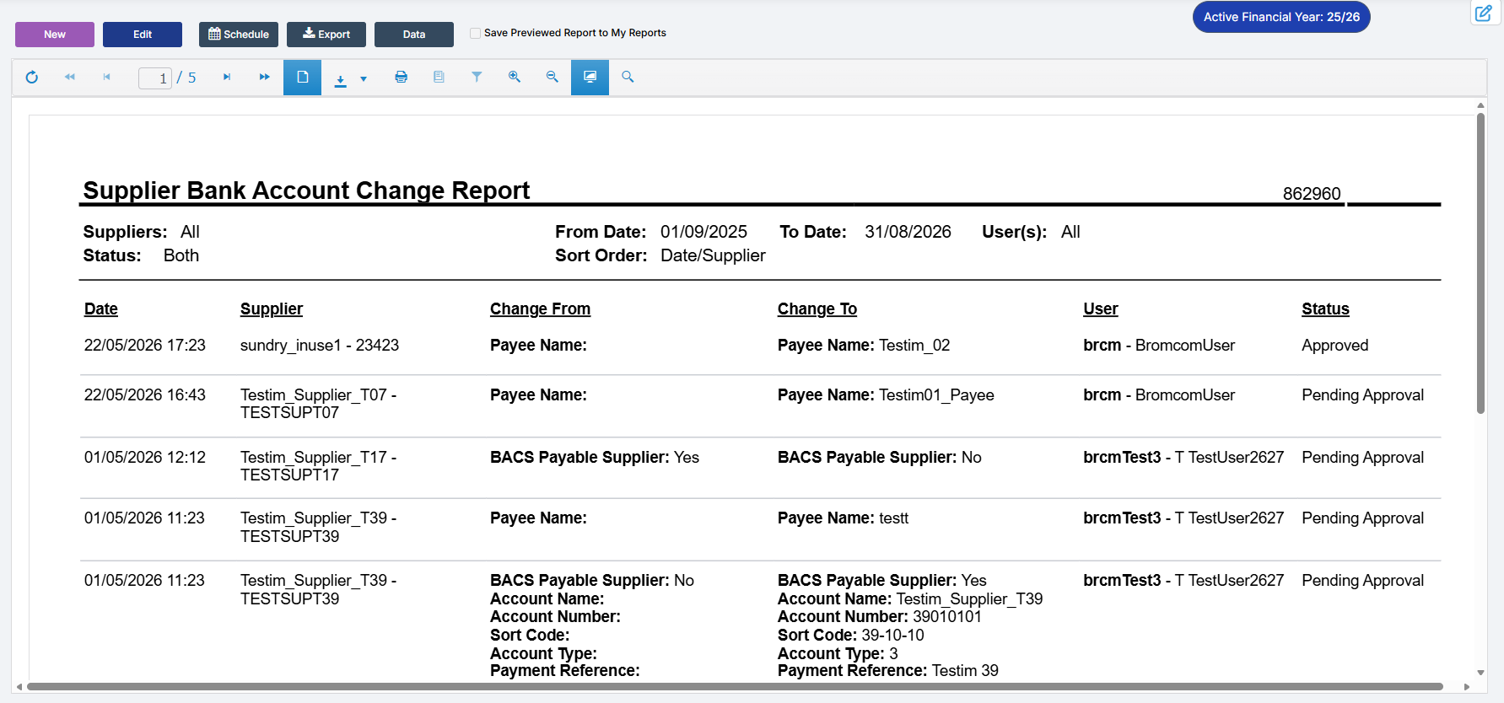Image resolution: width=1504 pixels, height=703 pixels.
Task: Go to the next report page
Action: (x=227, y=78)
